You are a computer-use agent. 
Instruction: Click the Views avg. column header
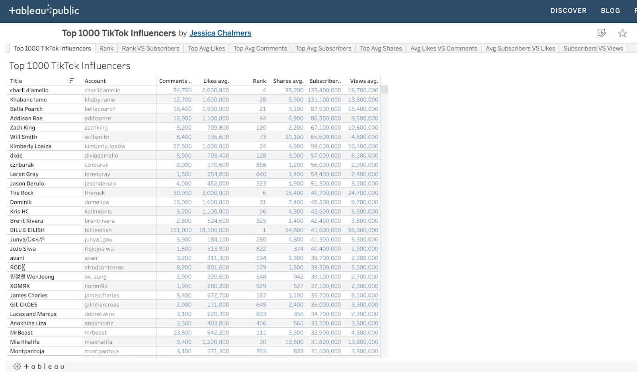(364, 81)
